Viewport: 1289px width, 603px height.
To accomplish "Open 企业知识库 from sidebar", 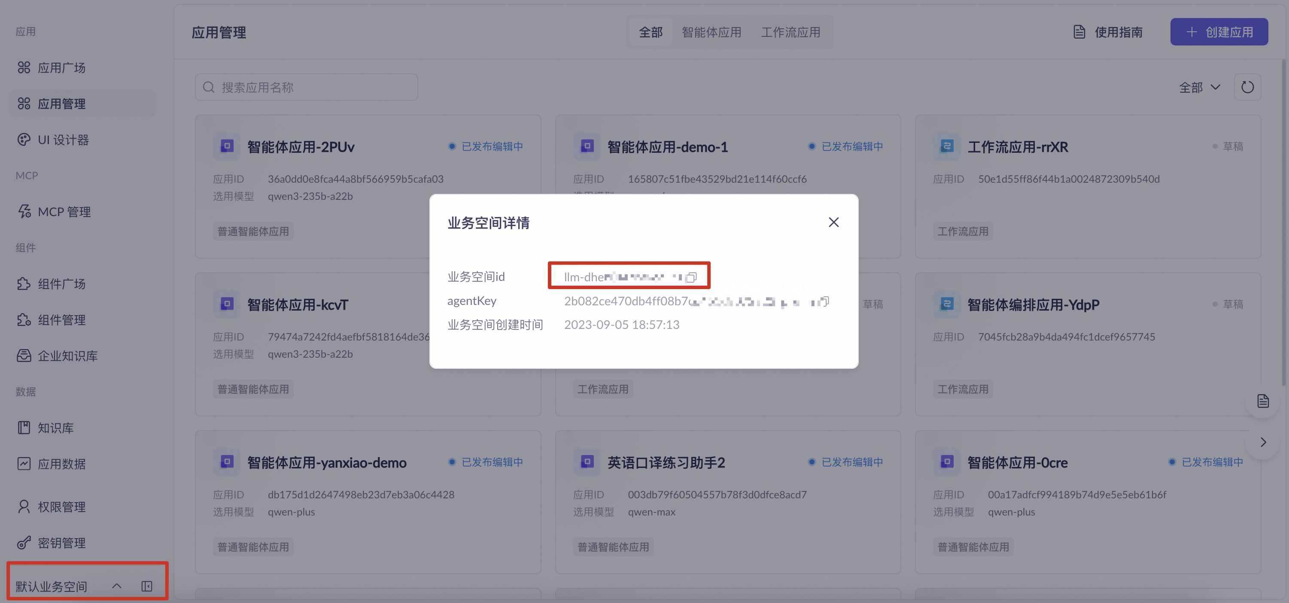I will [x=67, y=356].
